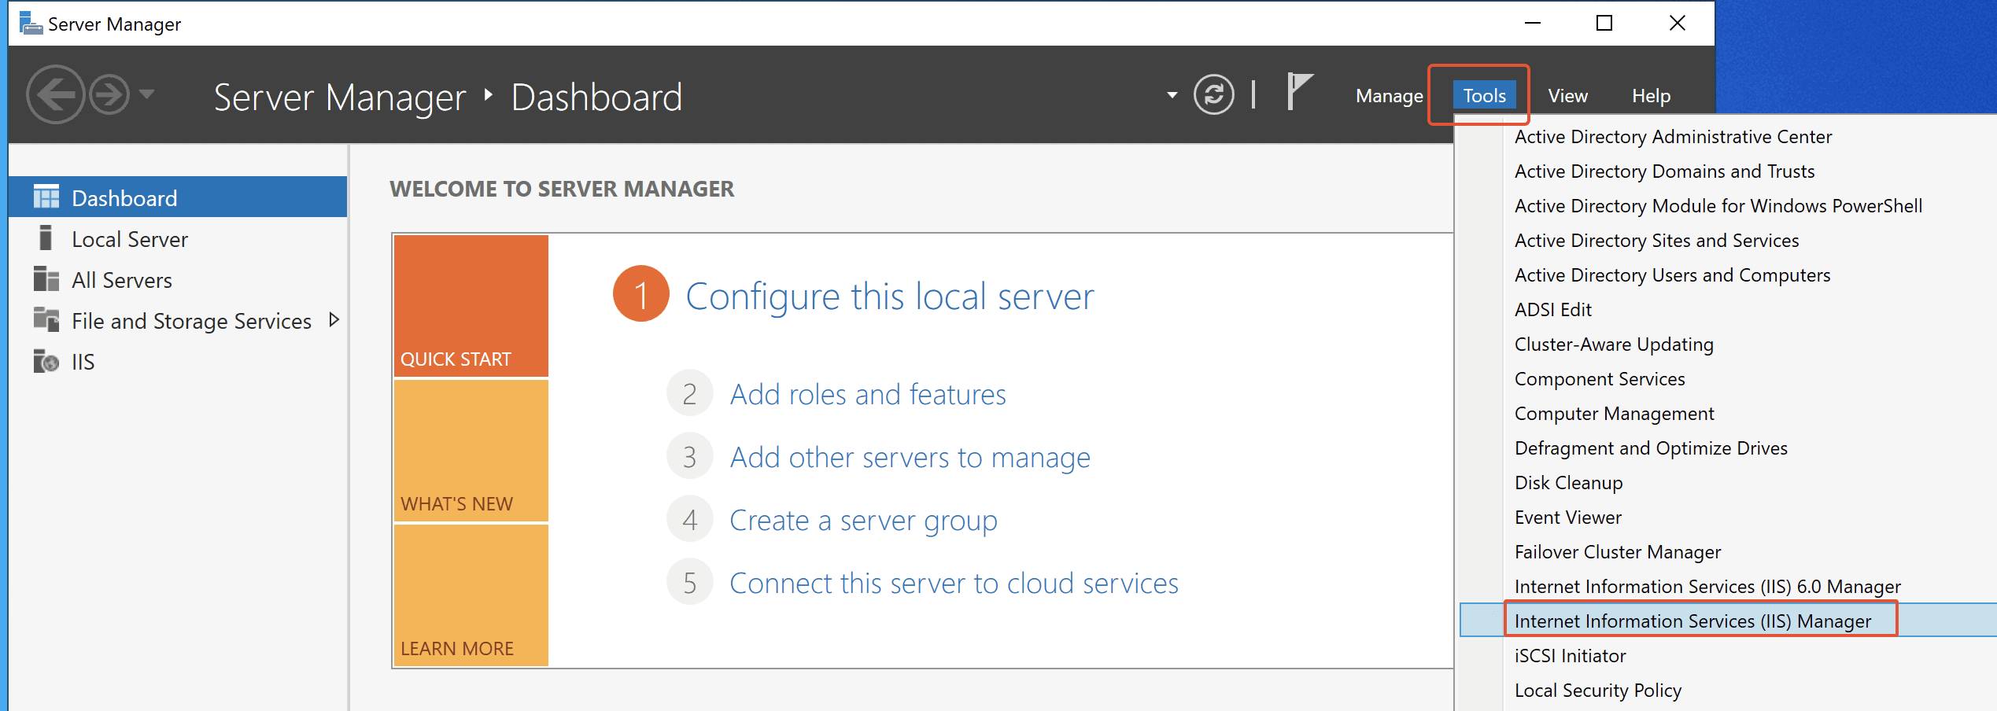The image size is (1997, 711).
Task: Open Active Directory Administrative Center
Action: coord(1673,137)
